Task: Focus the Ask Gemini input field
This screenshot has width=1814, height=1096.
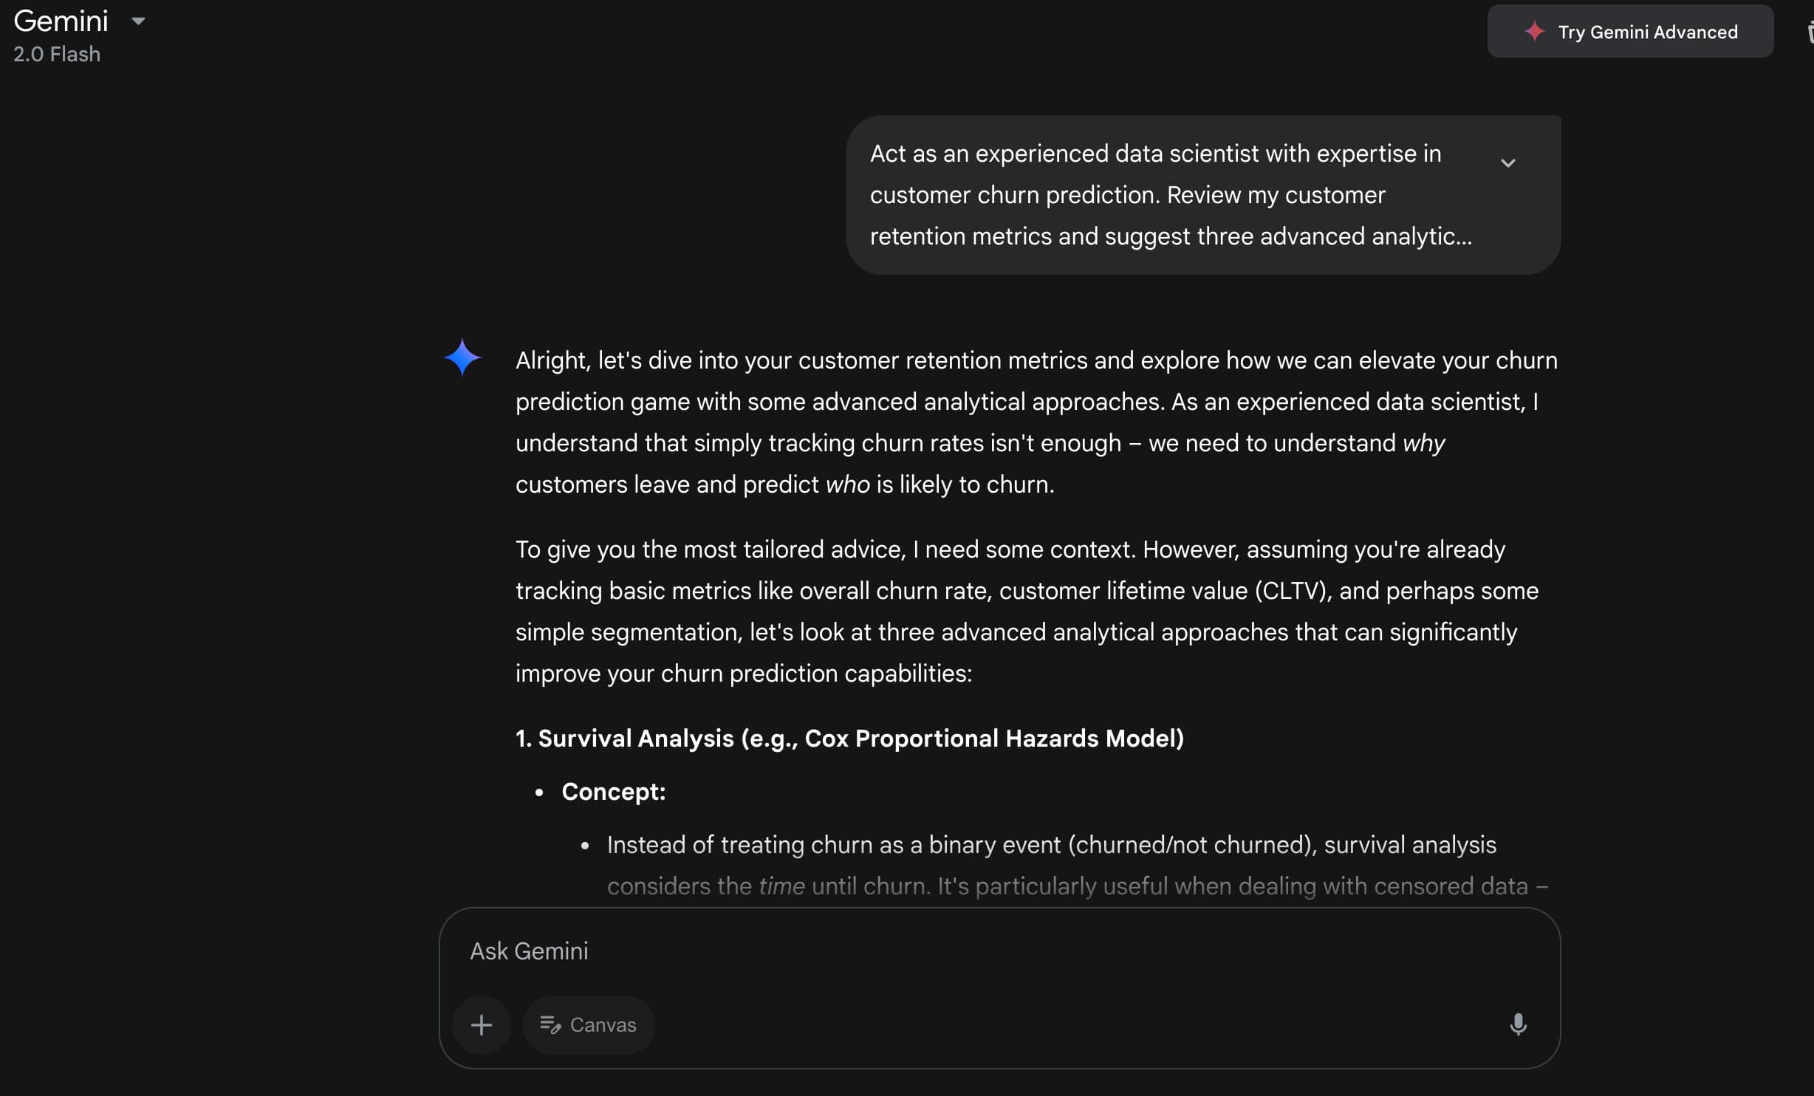Action: coord(960,951)
